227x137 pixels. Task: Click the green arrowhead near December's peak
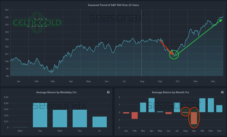pyautogui.click(x=220, y=20)
